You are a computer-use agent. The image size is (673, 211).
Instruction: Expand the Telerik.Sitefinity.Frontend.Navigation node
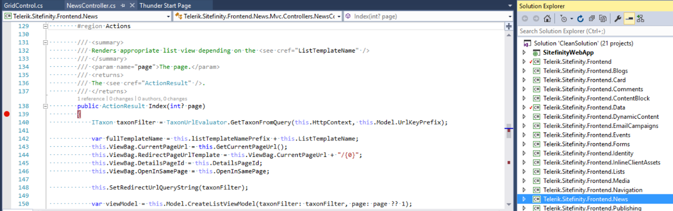click(x=524, y=190)
